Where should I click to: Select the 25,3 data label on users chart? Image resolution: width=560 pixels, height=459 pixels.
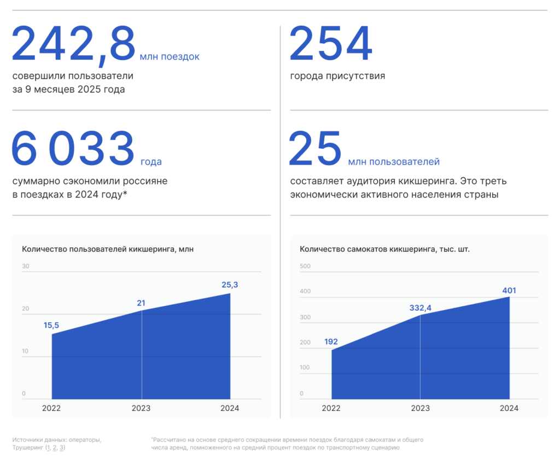tap(230, 284)
